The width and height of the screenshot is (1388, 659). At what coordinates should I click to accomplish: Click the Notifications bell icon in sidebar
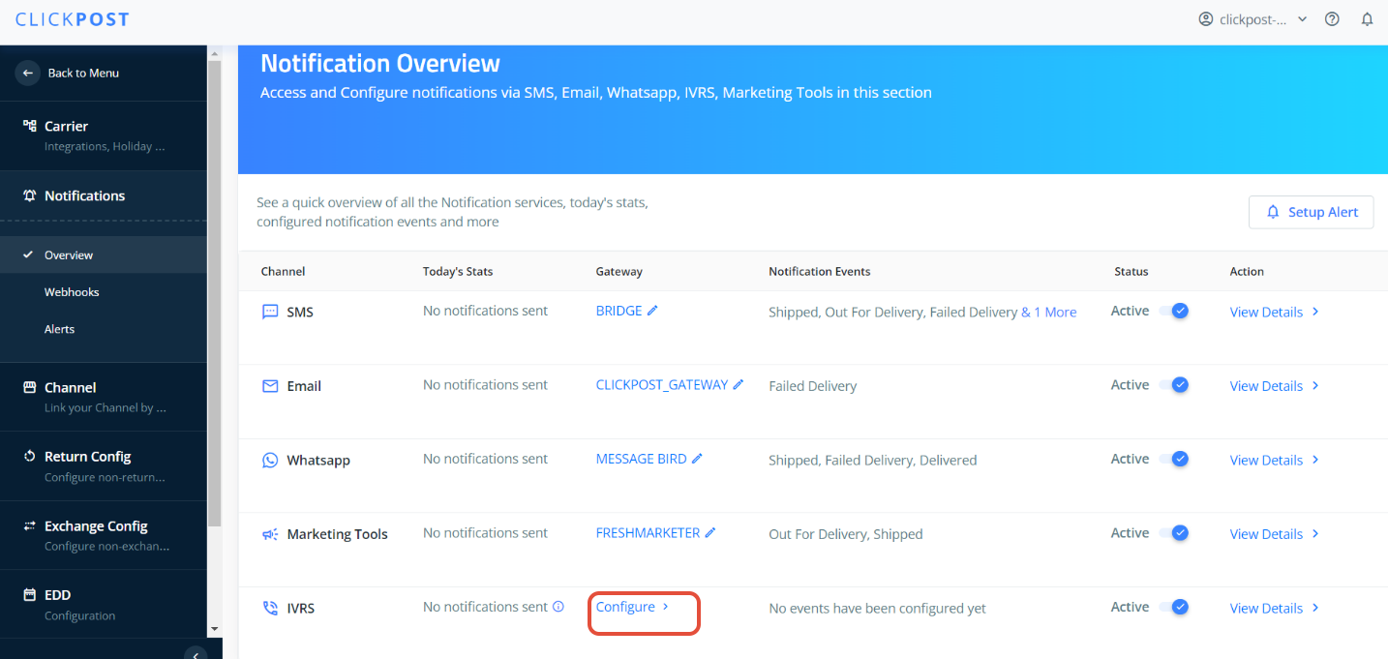(29, 195)
